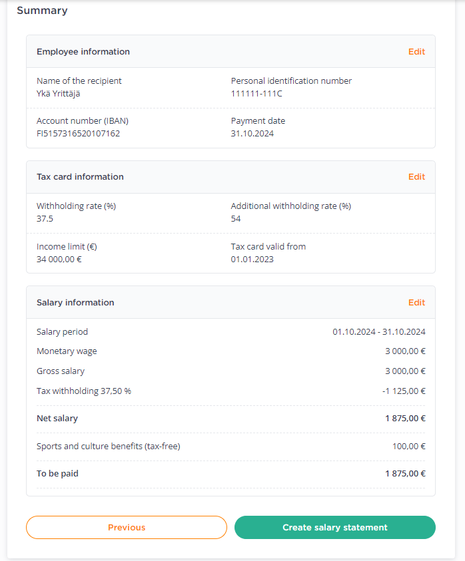Click the Tax withholding 37,50 % label
465x561 pixels.
pyautogui.click(x=84, y=391)
